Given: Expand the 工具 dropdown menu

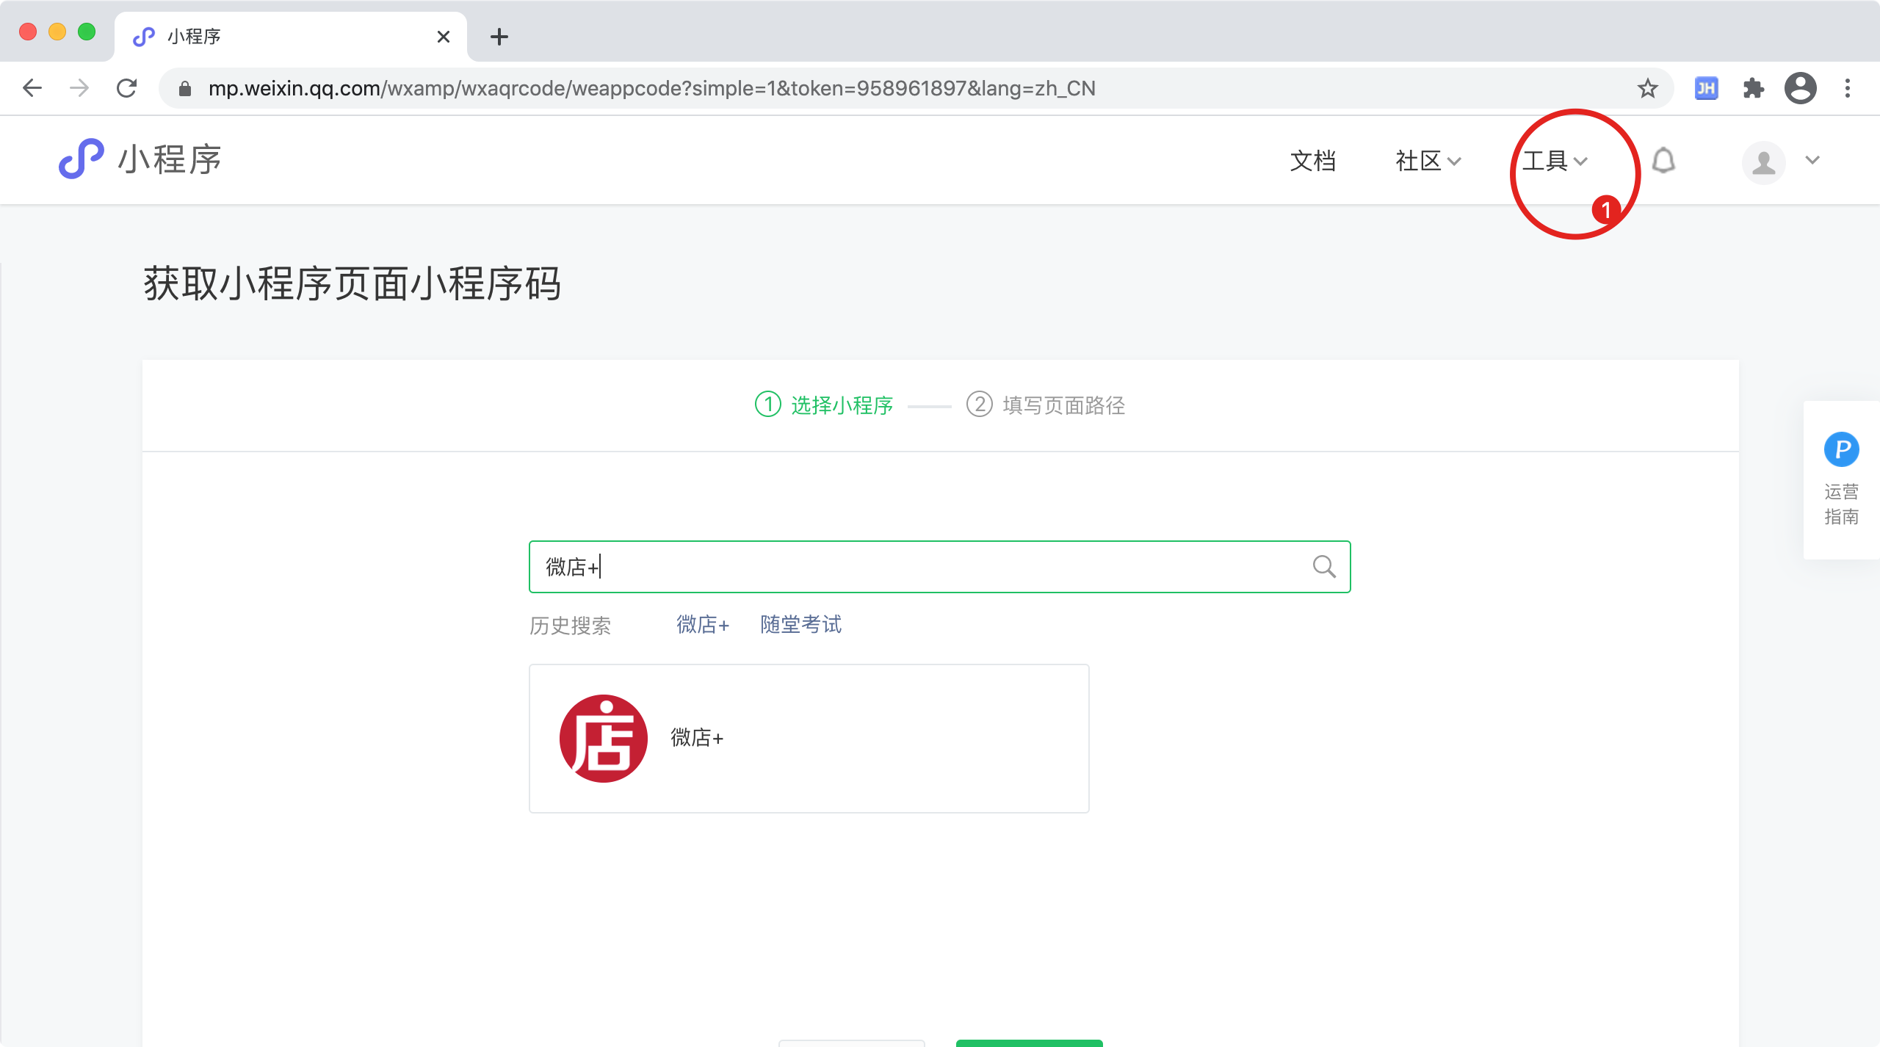Looking at the screenshot, I should coord(1554,161).
